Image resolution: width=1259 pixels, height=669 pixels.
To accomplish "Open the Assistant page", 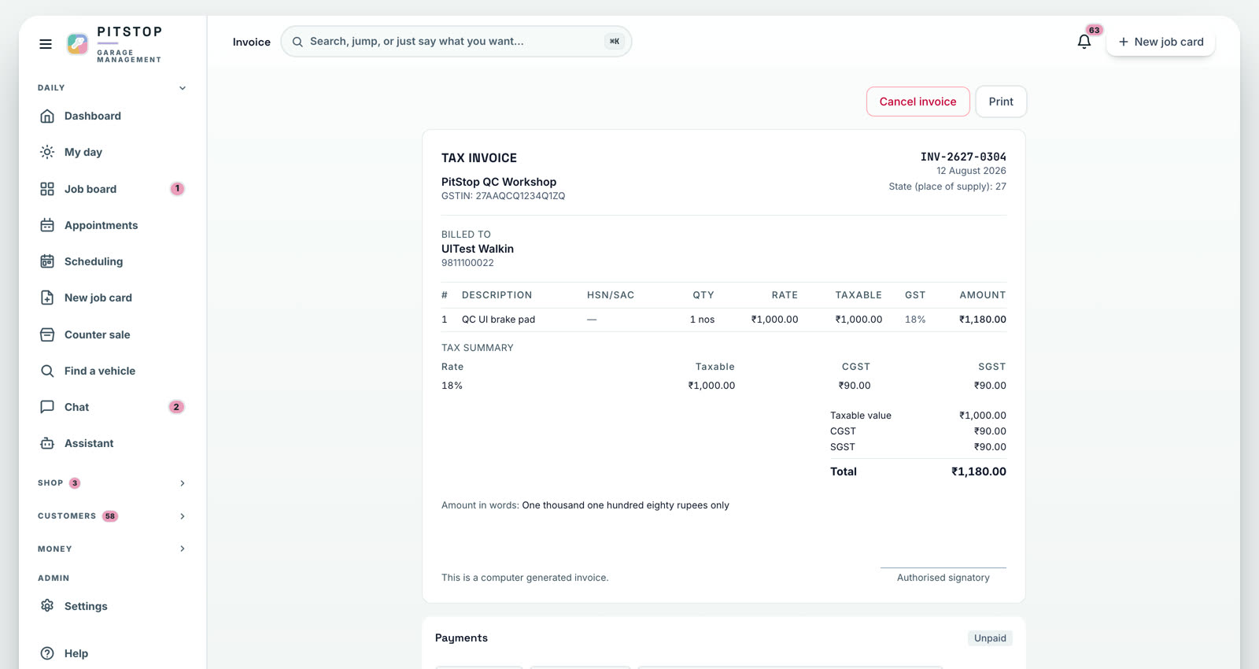I will coord(112,443).
